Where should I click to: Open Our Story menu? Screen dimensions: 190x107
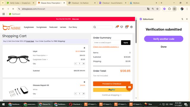73,27
